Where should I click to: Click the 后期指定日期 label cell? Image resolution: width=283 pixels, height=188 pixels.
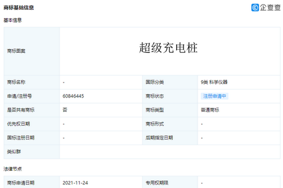[170, 138]
